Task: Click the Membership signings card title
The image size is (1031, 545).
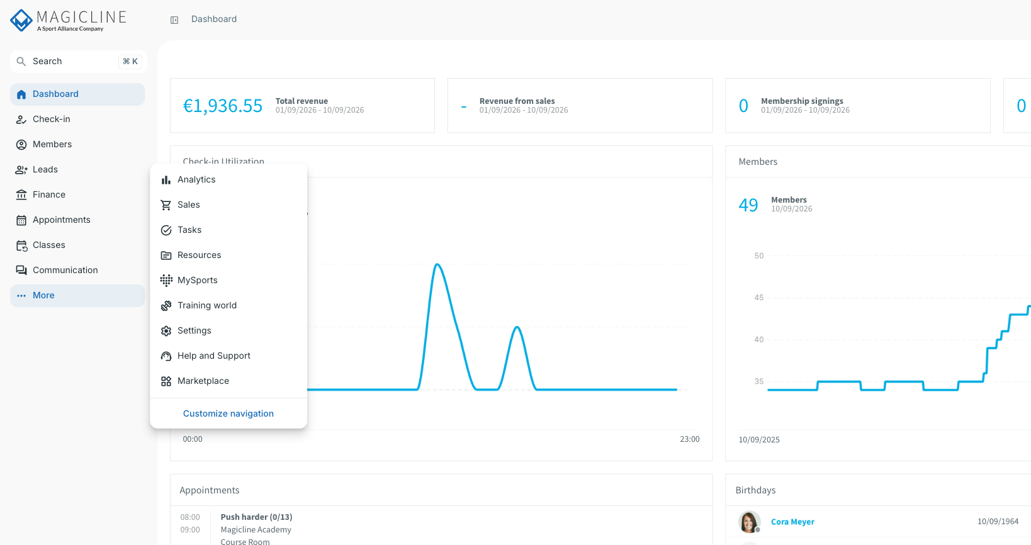Action: point(802,101)
